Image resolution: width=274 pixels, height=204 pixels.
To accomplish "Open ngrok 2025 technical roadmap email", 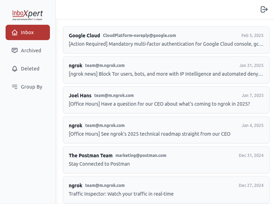I will pyautogui.click(x=149, y=134).
